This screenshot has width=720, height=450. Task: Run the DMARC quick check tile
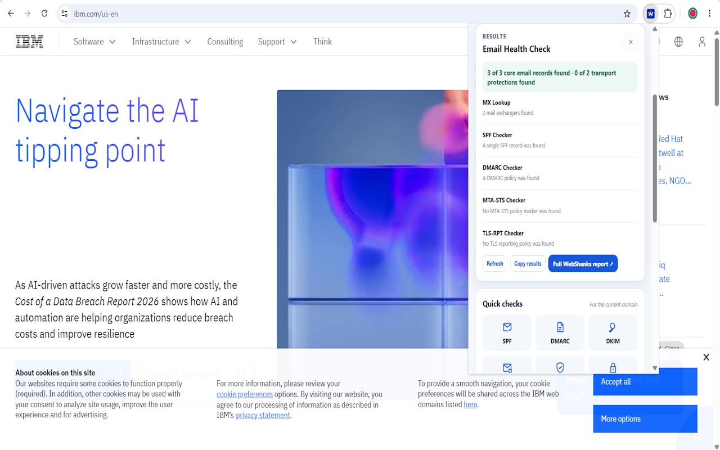coord(560,334)
